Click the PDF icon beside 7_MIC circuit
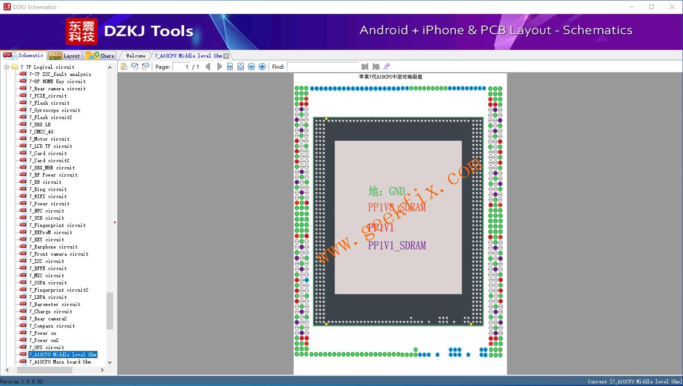 [x=23, y=275]
